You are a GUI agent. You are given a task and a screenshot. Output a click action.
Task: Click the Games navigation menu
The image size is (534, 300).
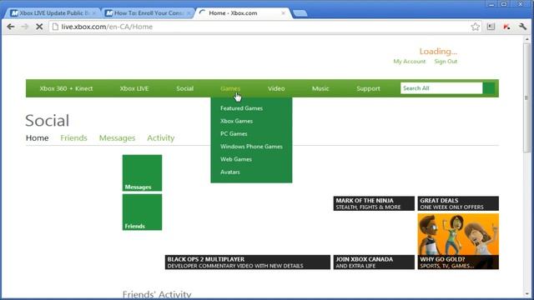230,88
